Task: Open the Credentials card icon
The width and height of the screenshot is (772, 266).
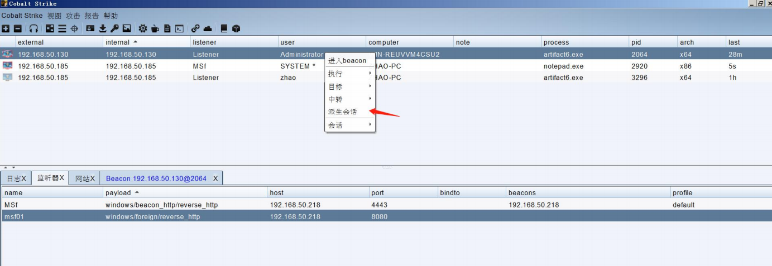Action: click(90, 28)
